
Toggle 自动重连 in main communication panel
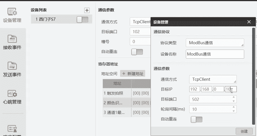pyautogui.click(x=137, y=52)
